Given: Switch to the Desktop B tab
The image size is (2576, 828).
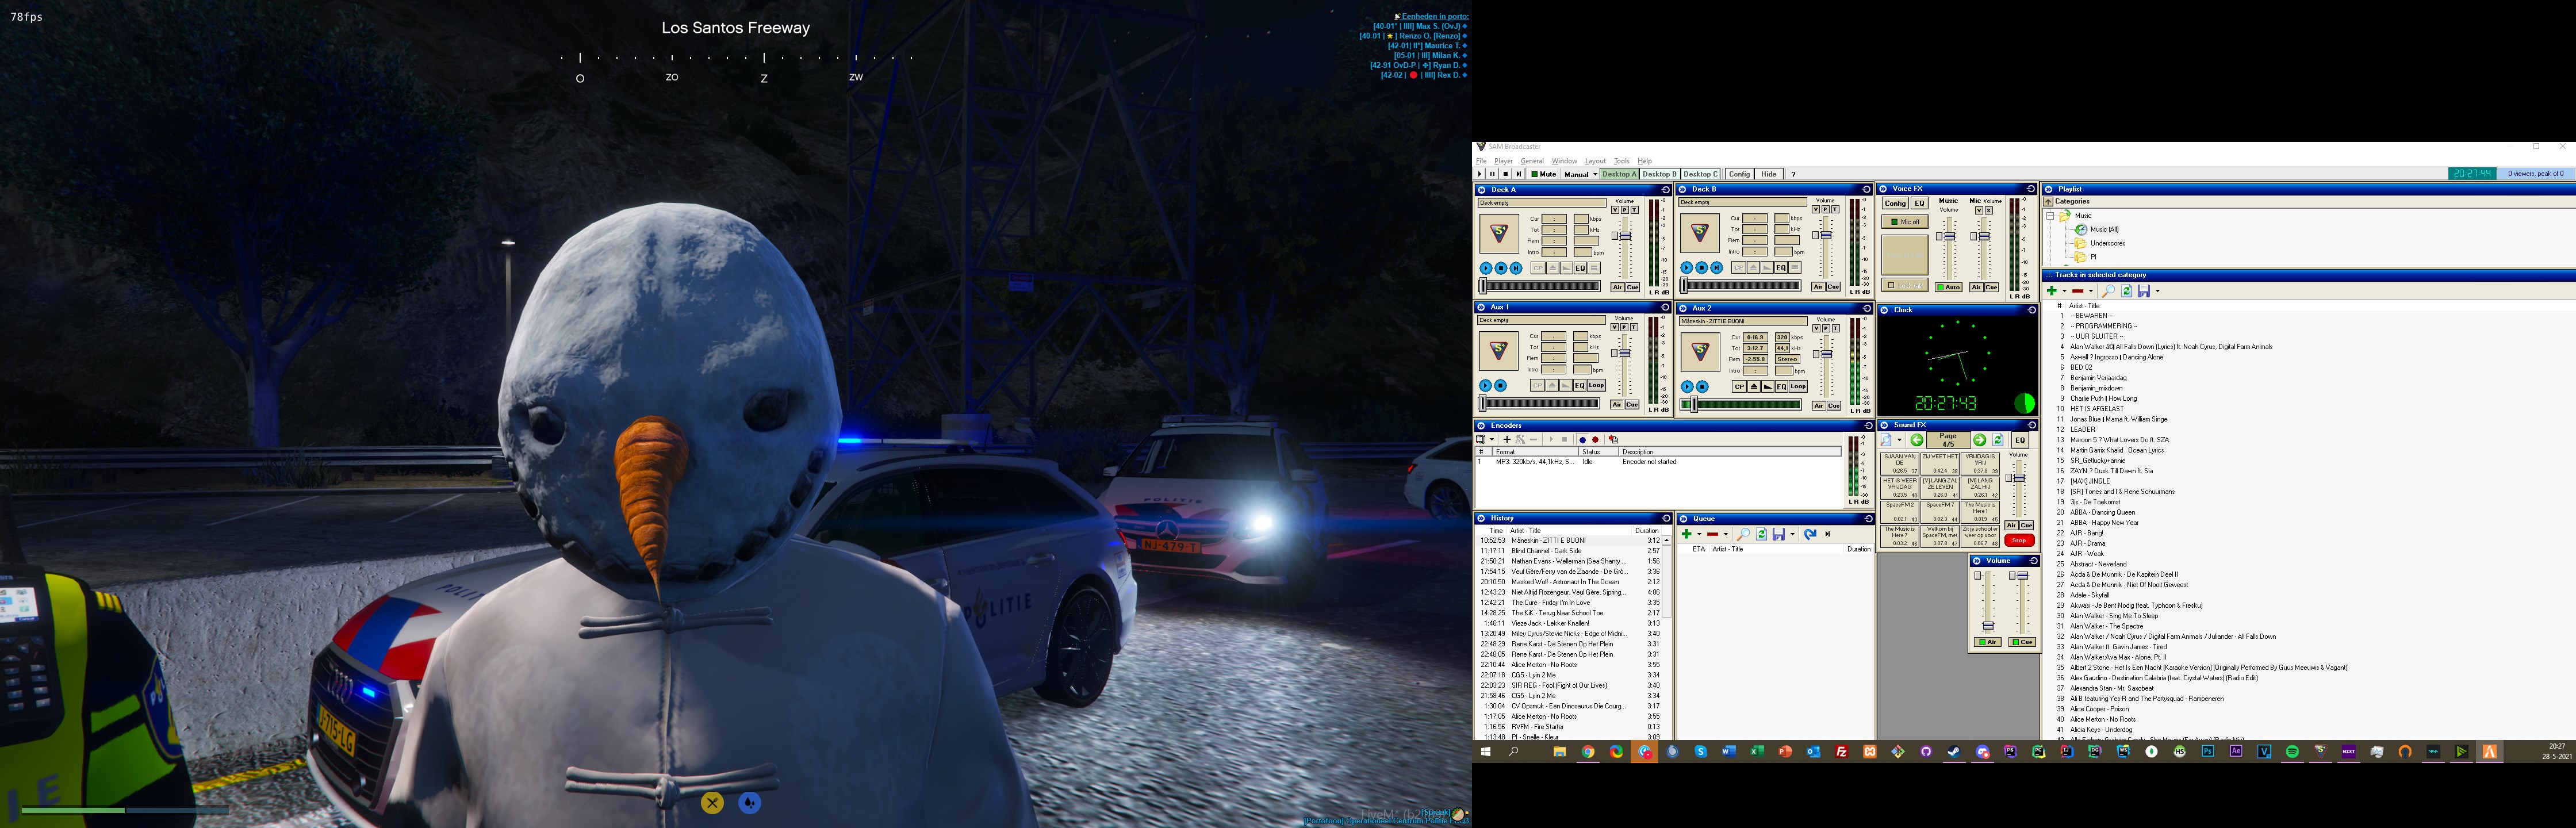Looking at the screenshot, I should 1659,174.
